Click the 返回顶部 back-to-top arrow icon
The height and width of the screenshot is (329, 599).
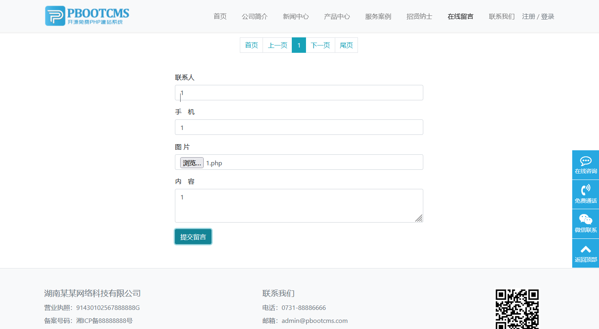point(585,253)
